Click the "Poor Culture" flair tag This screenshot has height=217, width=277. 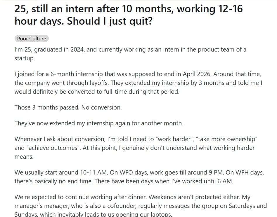click(32, 39)
